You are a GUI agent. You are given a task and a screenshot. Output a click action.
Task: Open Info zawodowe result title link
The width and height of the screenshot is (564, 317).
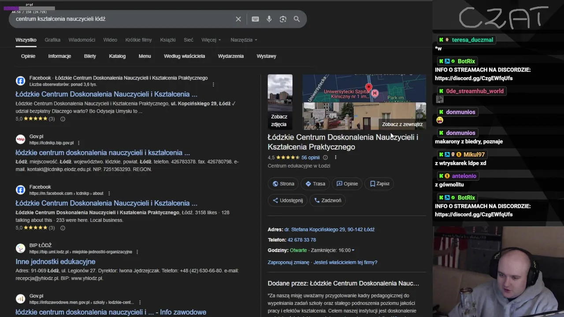111,312
